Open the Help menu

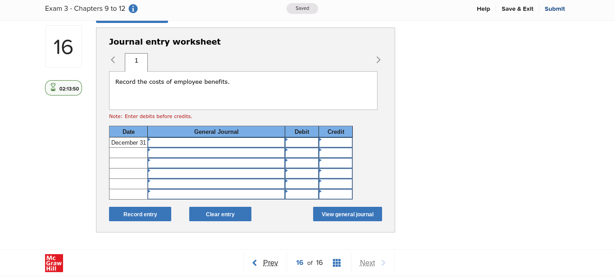click(483, 9)
